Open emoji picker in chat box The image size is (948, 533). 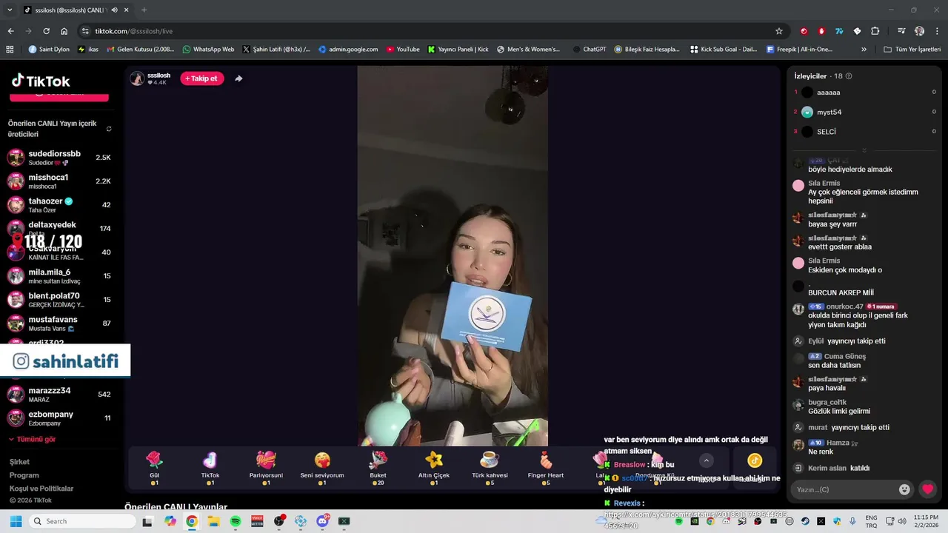point(904,489)
